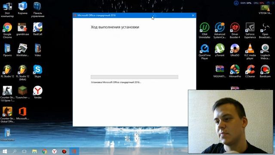Image resolution: width=275 pixels, height=155 pixels.
Task: Click the webcam overlay video
Action: [230, 121]
